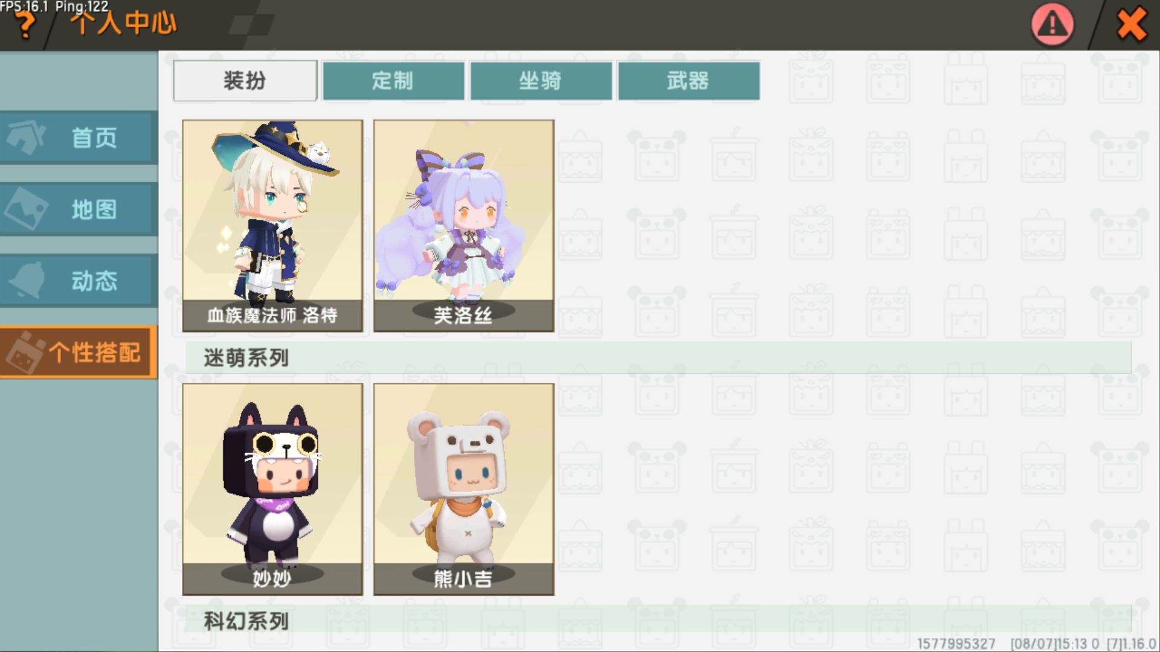
Task: Click the house icon beside 首页
Action: click(25, 137)
